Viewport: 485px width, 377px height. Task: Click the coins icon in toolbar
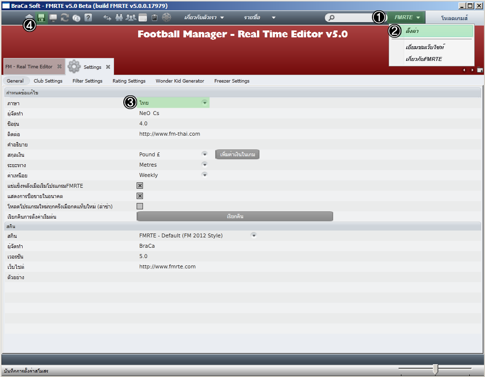76,18
